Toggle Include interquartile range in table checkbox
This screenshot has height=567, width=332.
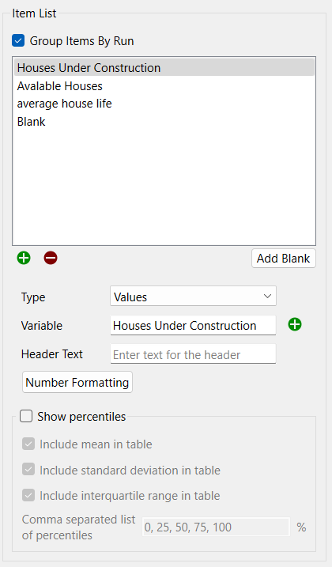coord(28,495)
